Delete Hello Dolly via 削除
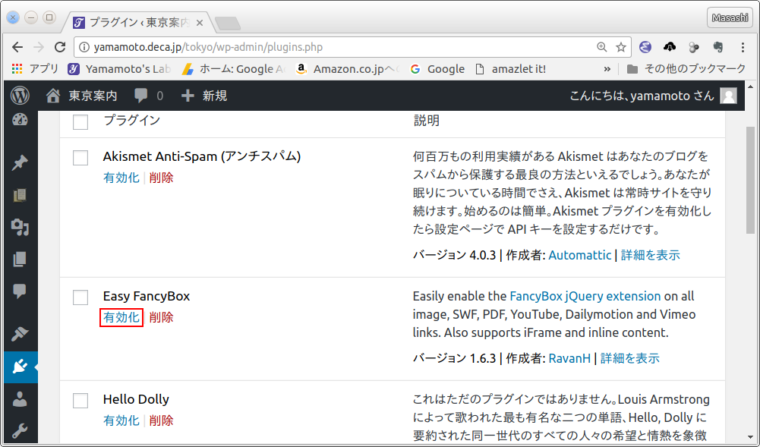This screenshot has height=447, width=760. point(162,420)
